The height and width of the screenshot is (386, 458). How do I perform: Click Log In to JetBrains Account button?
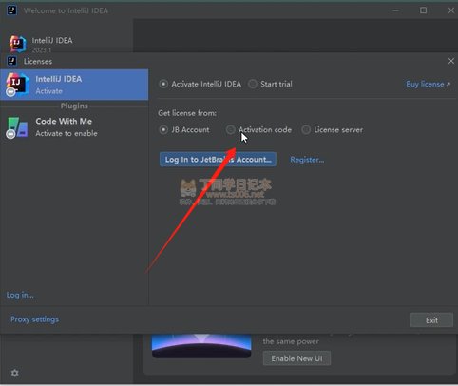coord(218,160)
